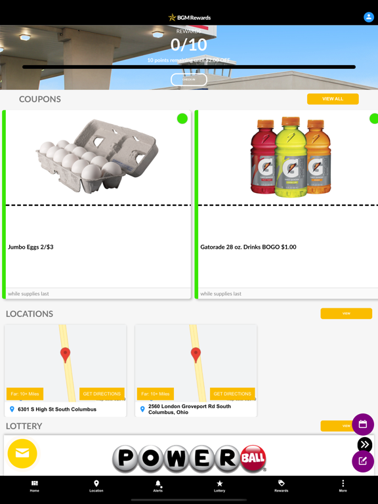Select 'Jumbo Eggs 2/$3' coupon text
The width and height of the screenshot is (378, 504).
click(31, 247)
